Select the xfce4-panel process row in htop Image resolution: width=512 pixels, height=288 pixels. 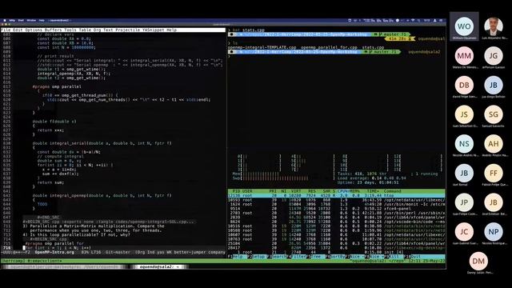336,208
